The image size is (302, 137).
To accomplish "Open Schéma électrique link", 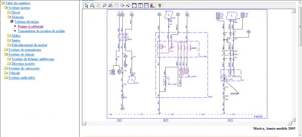I will click(x=27, y=22).
